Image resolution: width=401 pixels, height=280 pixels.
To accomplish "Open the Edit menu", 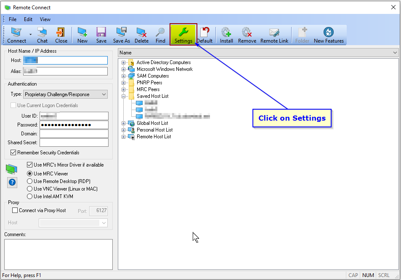I will pyautogui.click(x=28, y=19).
